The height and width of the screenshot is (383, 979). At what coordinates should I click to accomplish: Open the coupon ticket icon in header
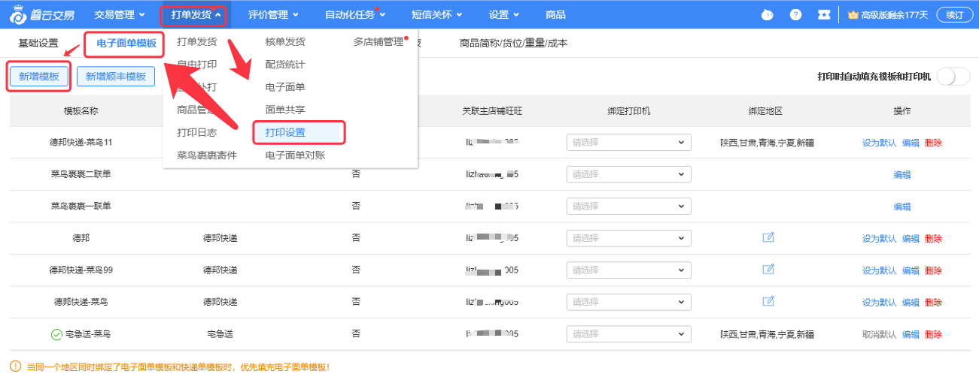pos(825,14)
